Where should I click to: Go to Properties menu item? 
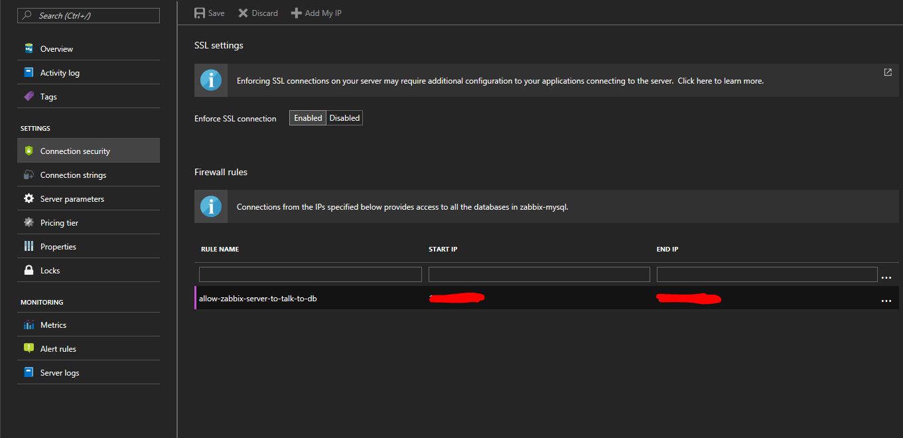point(88,246)
